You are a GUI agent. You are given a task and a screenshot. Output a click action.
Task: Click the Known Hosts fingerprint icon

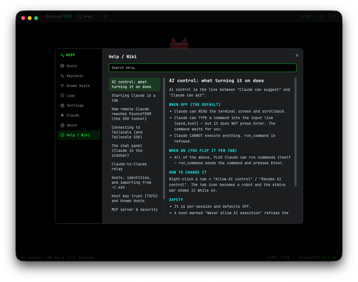[62, 86]
